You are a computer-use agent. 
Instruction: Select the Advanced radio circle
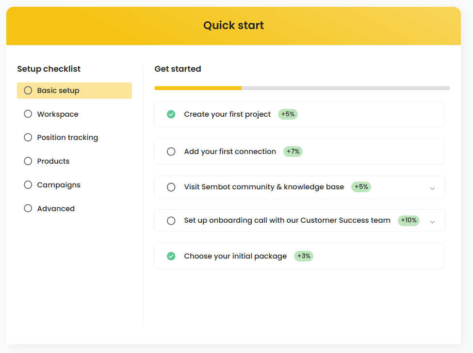(28, 209)
